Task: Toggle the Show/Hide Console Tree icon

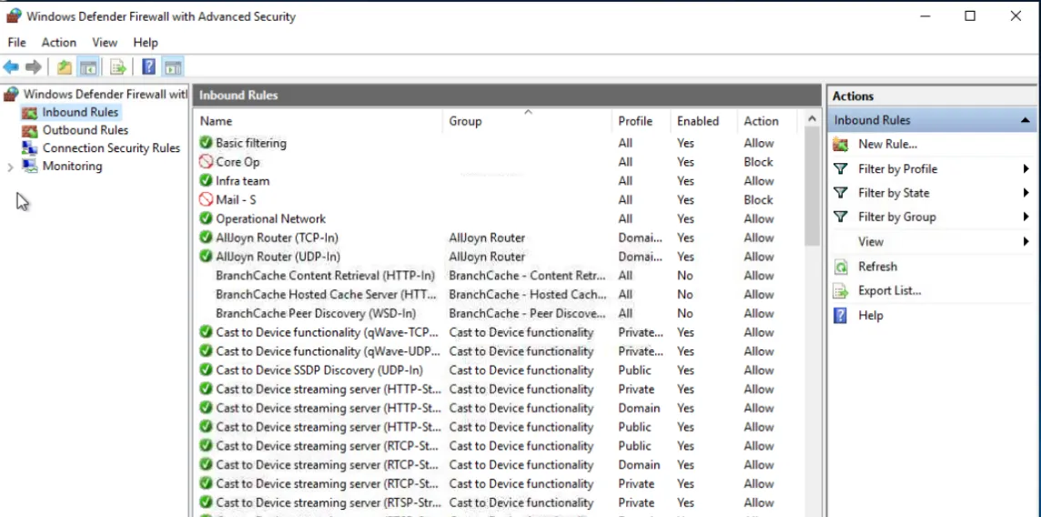Action: (x=88, y=67)
